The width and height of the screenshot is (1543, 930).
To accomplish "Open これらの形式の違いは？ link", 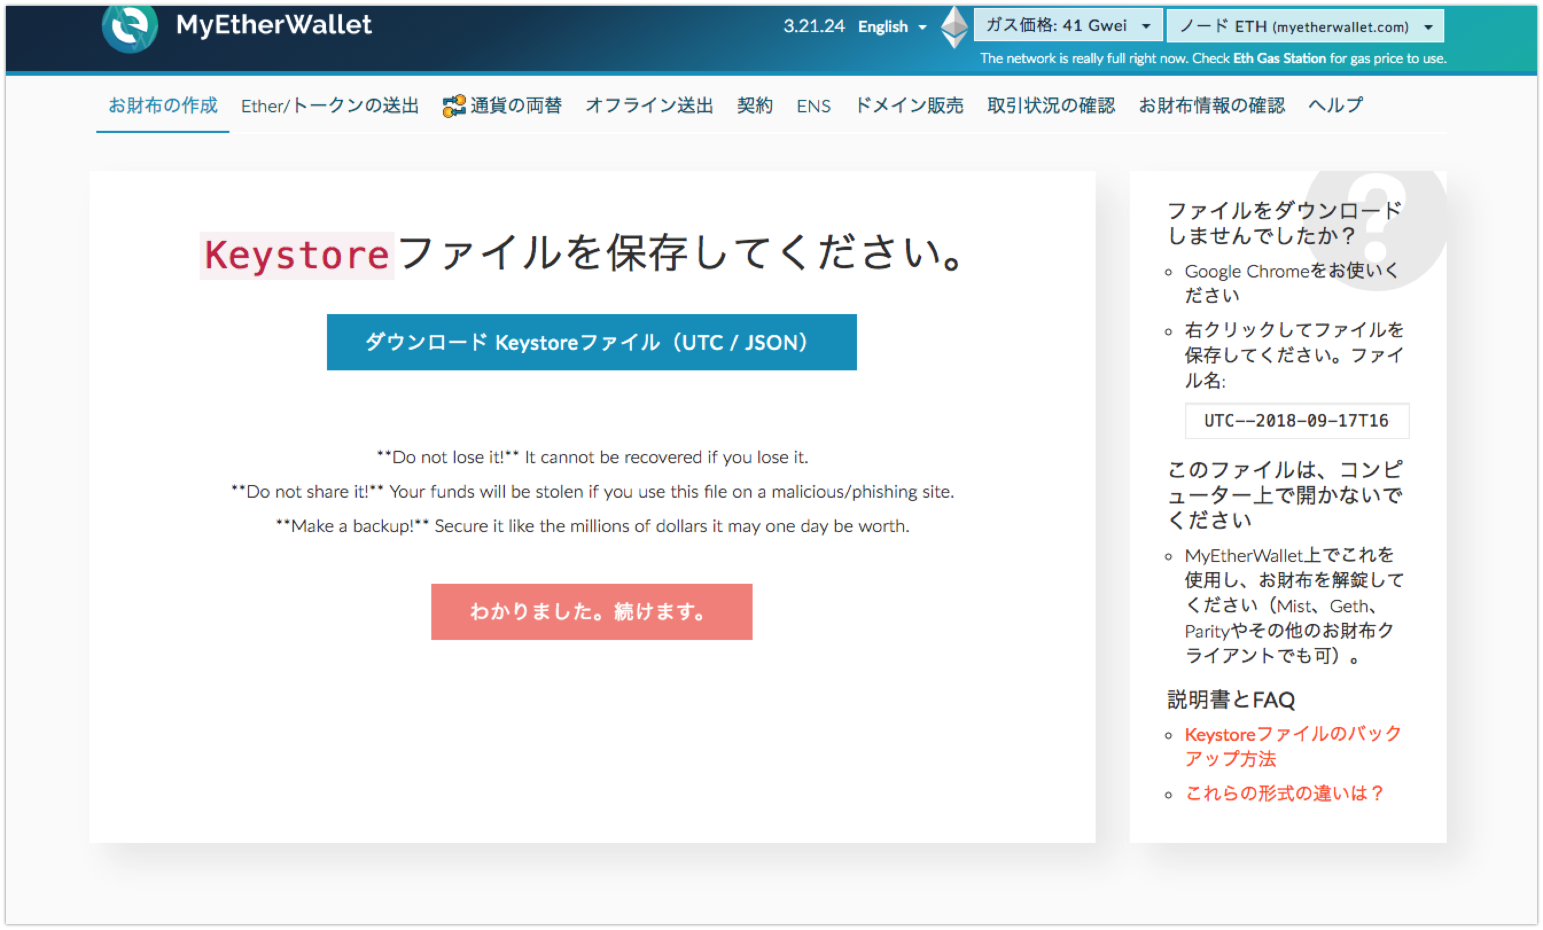I will tap(1284, 793).
